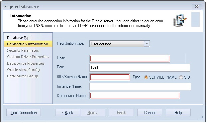The height and width of the screenshot is (123, 207).
Task: Go back with the Back button
Action: tap(67, 113)
